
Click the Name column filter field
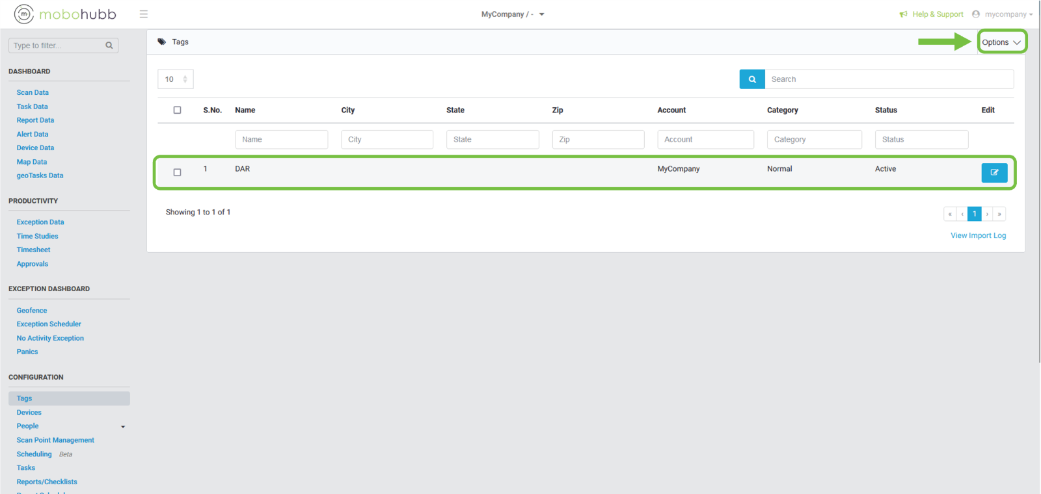click(x=281, y=140)
